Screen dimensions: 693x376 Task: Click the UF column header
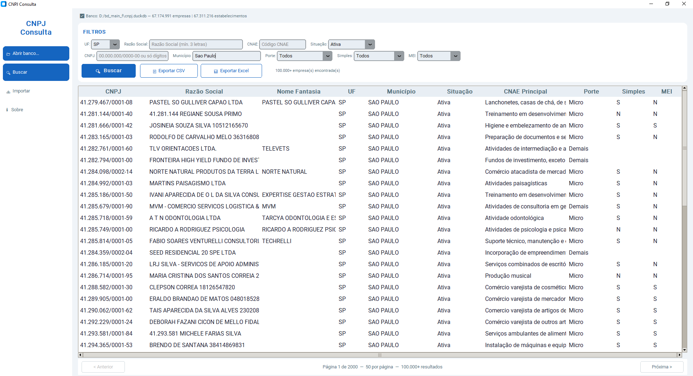(352, 91)
